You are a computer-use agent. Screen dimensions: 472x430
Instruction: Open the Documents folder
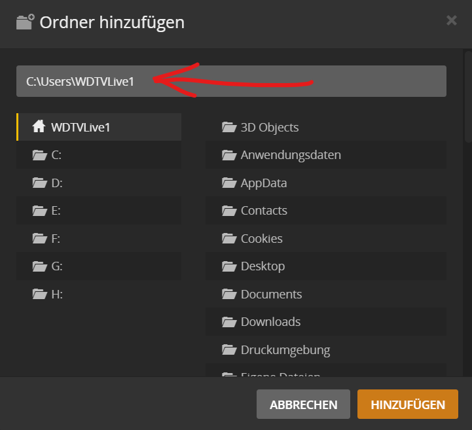[x=271, y=295]
